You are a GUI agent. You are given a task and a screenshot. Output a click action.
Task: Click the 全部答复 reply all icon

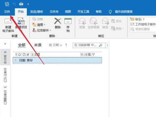click(x=94, y=21)
